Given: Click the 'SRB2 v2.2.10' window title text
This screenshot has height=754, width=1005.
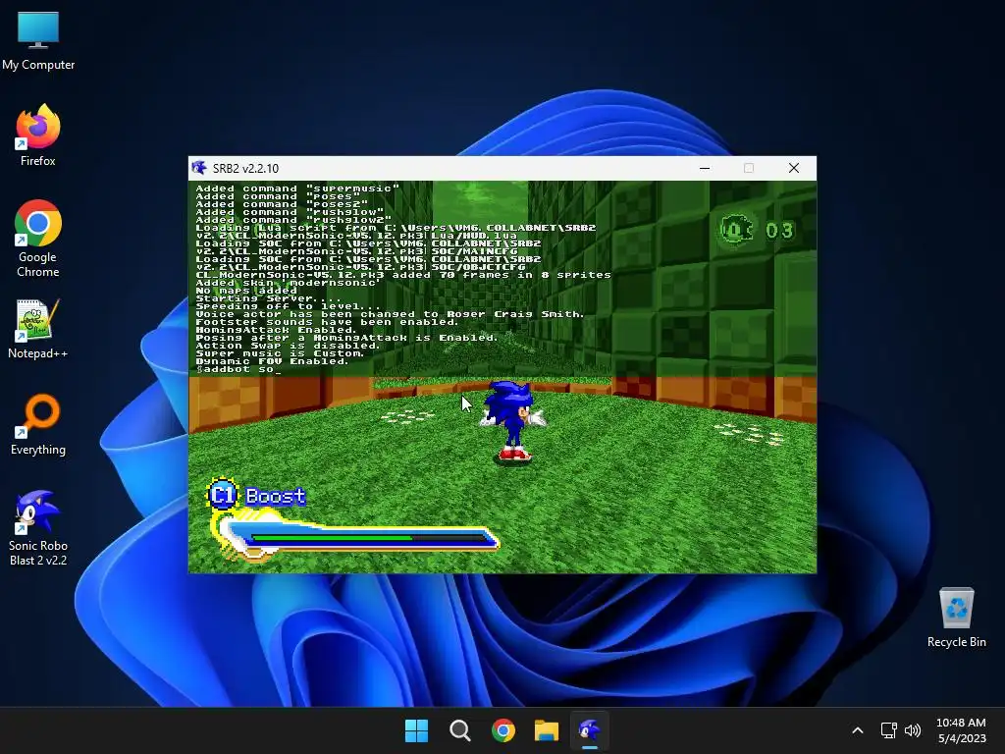Looking at the screenshot, I should click(x=245, y=168).
